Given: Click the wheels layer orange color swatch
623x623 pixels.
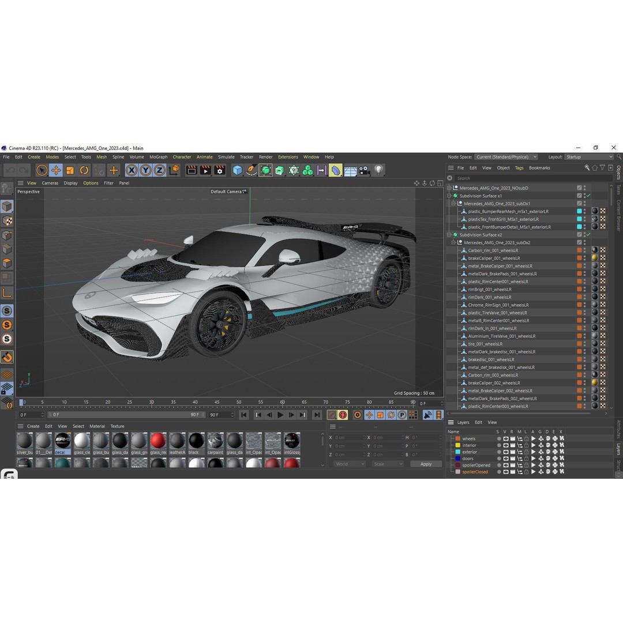Looking at the screenshot, I should pyautogui.click(x=457, y=438).
